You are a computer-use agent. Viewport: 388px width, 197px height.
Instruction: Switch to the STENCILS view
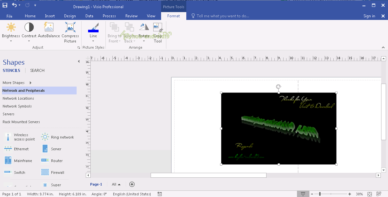[x=11, y=70]
